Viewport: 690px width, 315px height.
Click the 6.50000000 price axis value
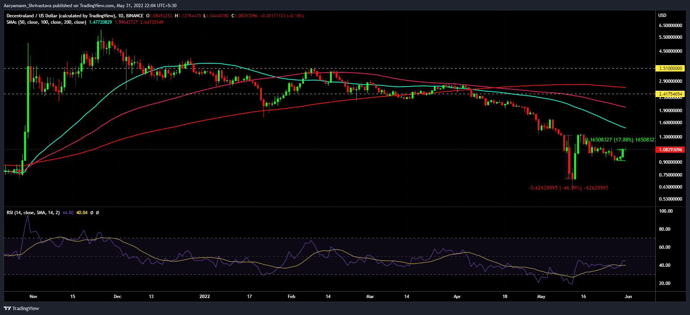coord(670,26)
